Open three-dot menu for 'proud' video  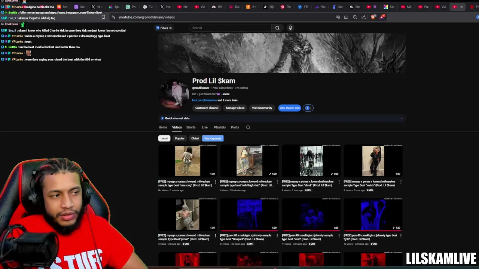tap(215, 236)
